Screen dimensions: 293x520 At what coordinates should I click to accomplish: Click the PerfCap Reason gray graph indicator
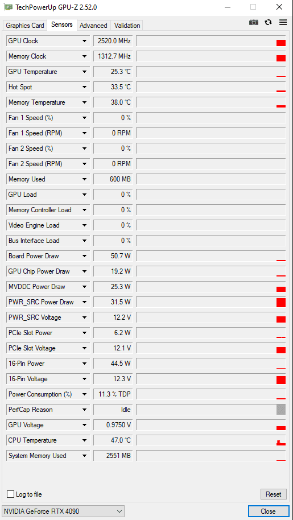point(280,410)
